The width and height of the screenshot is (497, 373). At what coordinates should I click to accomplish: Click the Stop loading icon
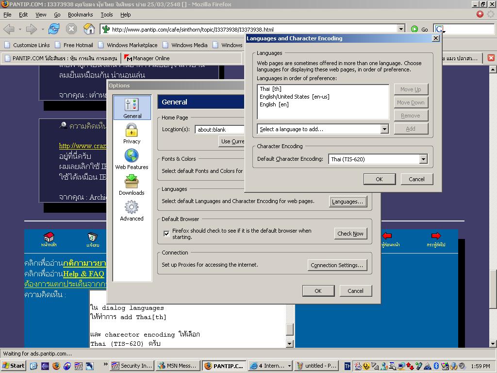point(71,29)
